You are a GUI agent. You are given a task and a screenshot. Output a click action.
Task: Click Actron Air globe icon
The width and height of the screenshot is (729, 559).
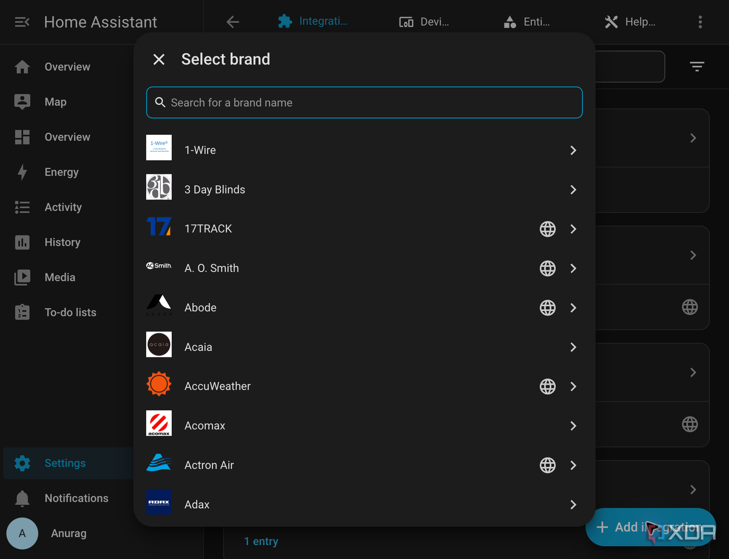[548, 465]
